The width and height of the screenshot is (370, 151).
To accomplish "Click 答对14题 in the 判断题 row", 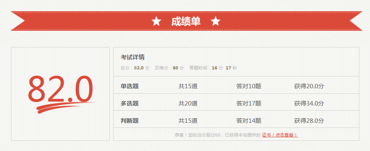I will [249, 121].
